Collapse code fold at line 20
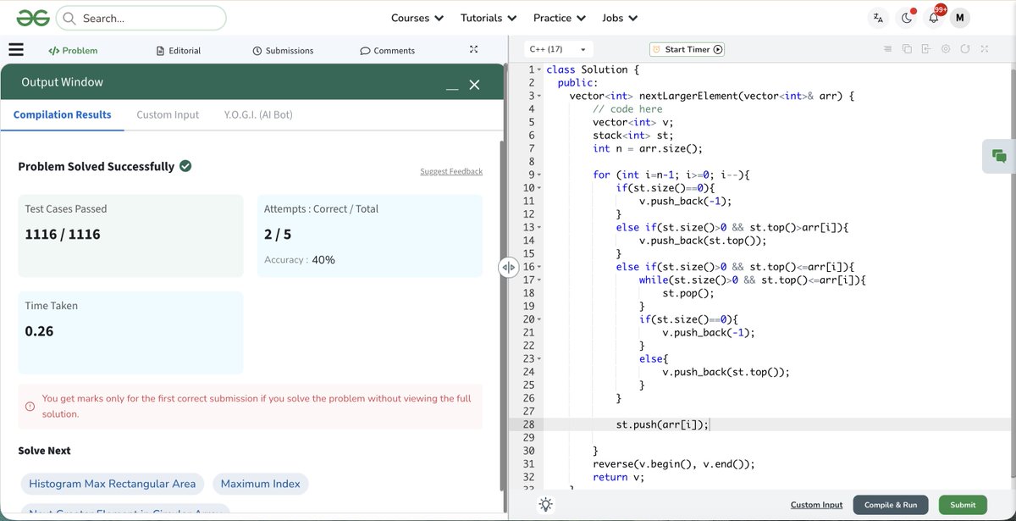This screenshot has width=1016, height=521. 538,319
